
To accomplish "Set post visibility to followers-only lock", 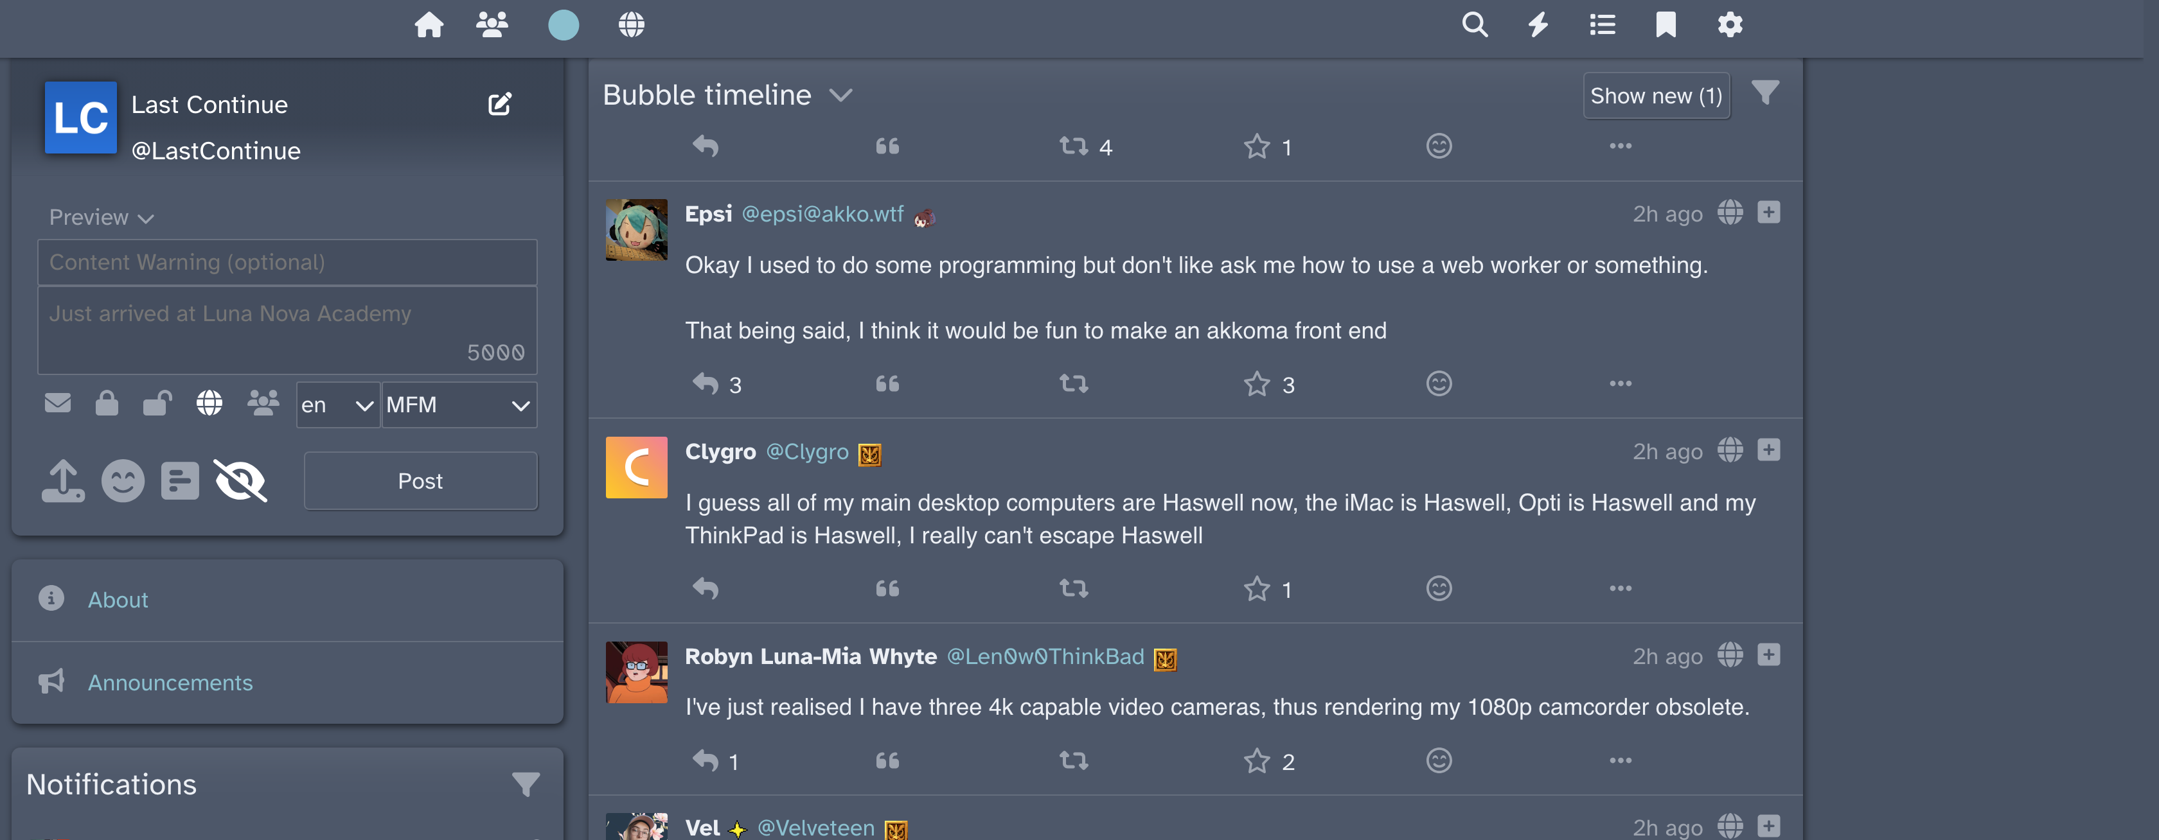I will [107, 404].
